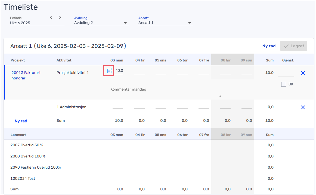Edit Monday hours 10,0 for Prosjektaktivitet 1

119,71
